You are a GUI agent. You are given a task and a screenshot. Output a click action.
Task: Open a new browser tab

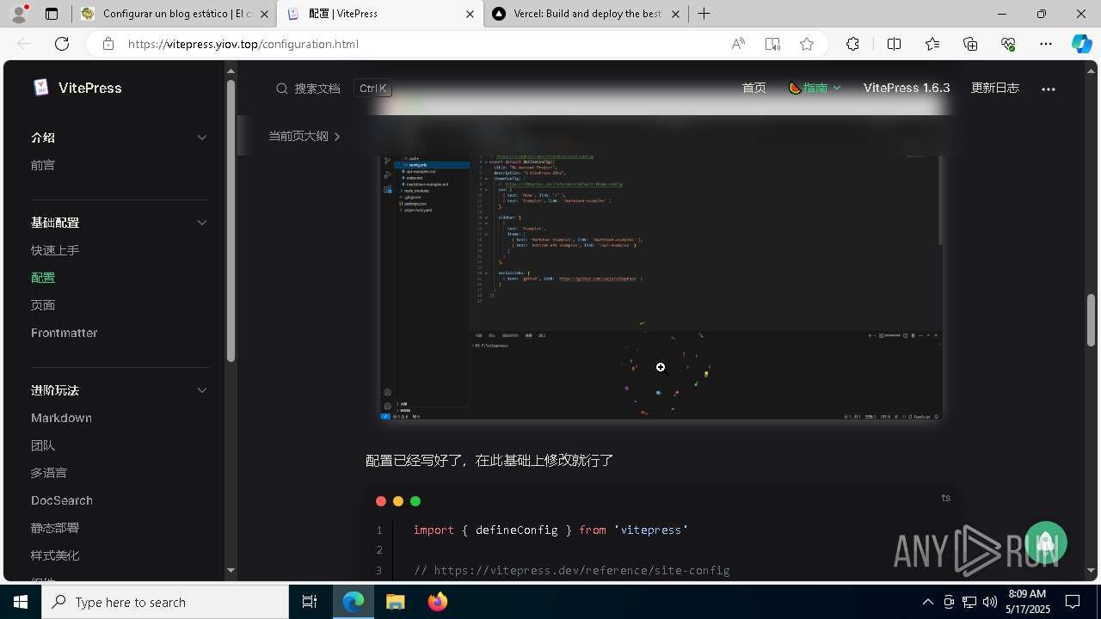[704, 14]
